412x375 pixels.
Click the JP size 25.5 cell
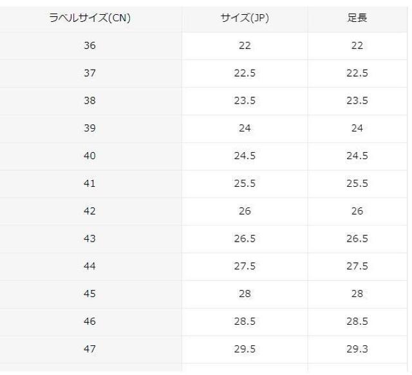[x=244, y=184]
